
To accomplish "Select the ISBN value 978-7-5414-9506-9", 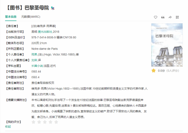I will coord(43,37).
